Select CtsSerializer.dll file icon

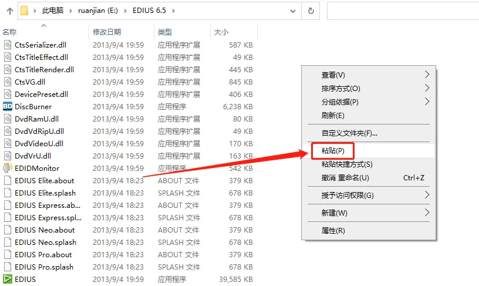pos(8,45)
